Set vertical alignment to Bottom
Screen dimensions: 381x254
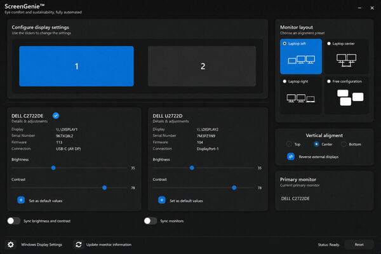pos(344,144)
